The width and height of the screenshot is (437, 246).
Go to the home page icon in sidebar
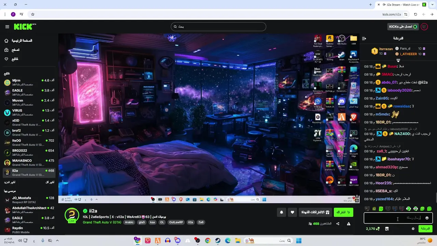(6, 41)
